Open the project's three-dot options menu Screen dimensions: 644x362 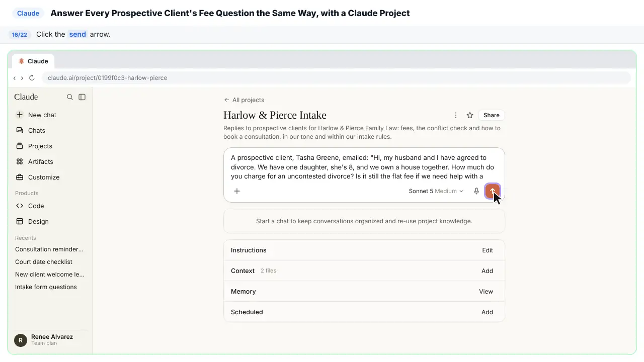[x=456, y=115]
